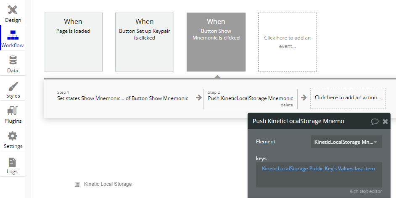Select the Page is loaded event
The height and width of the screenshot is (198, 396).
coord(73,42)
